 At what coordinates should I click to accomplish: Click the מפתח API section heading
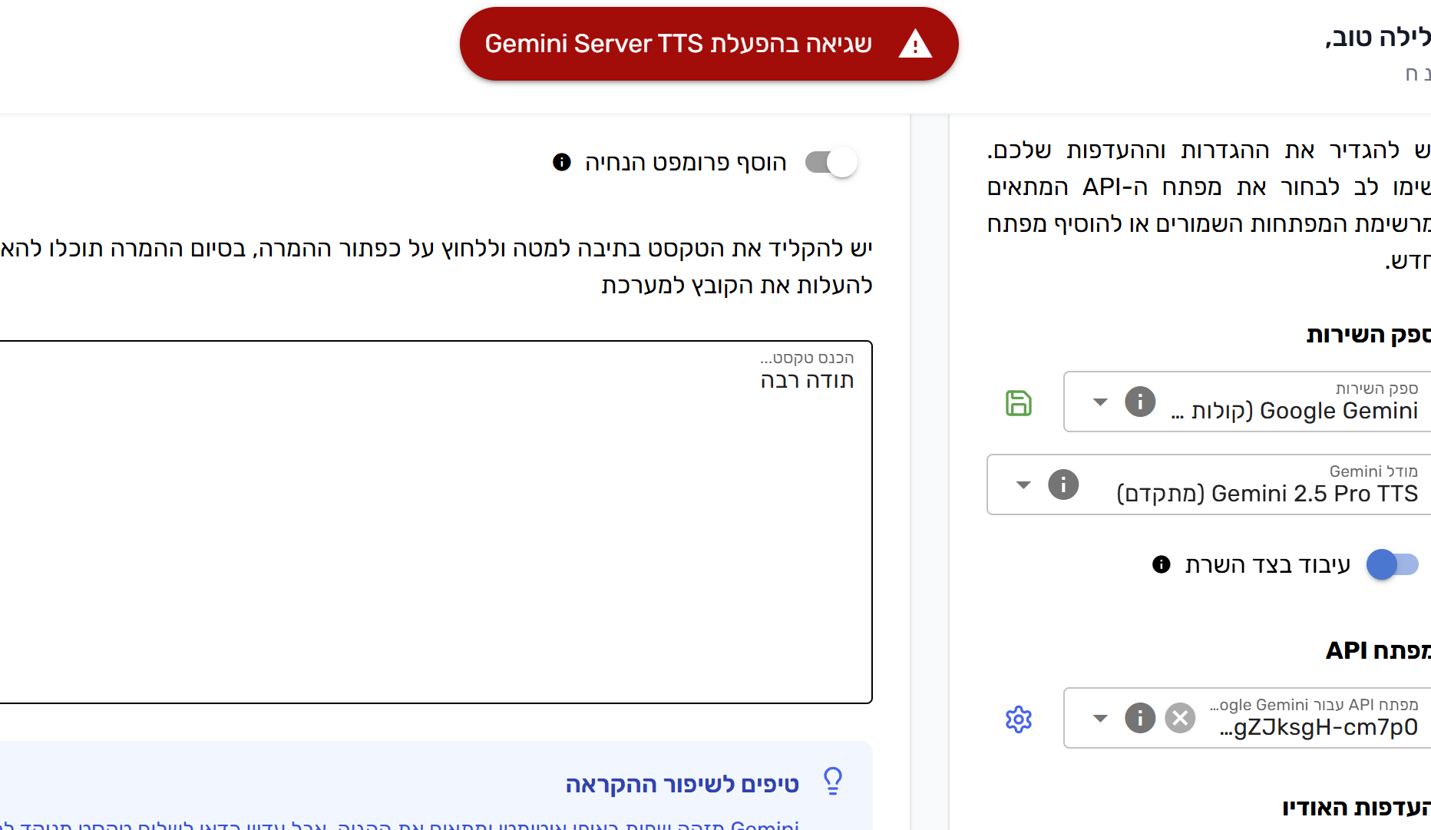click(x=1378, y=650)
